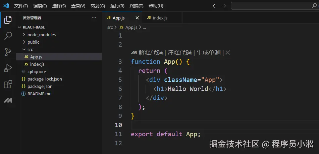319x154 pixels.
Task: Click src in the breadcrumb
Action: tap(110, 27)
